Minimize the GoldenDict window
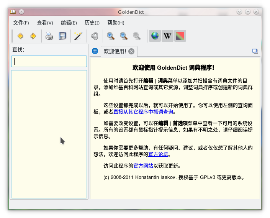Screen dimensions: 270x218 [239, 12]
